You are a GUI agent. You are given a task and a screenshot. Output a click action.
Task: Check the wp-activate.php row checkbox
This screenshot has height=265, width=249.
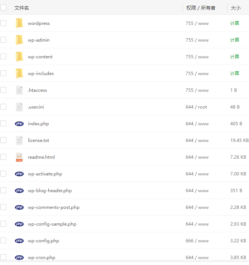coord(3,174)
